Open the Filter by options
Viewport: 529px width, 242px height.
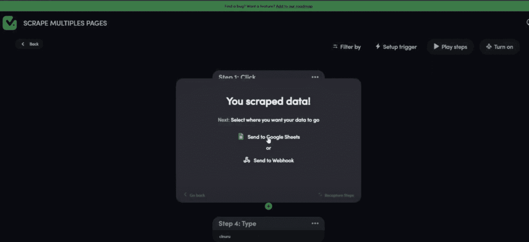[x=347, y=47]
